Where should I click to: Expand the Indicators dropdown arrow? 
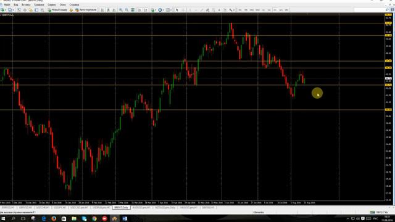(156, 10)
